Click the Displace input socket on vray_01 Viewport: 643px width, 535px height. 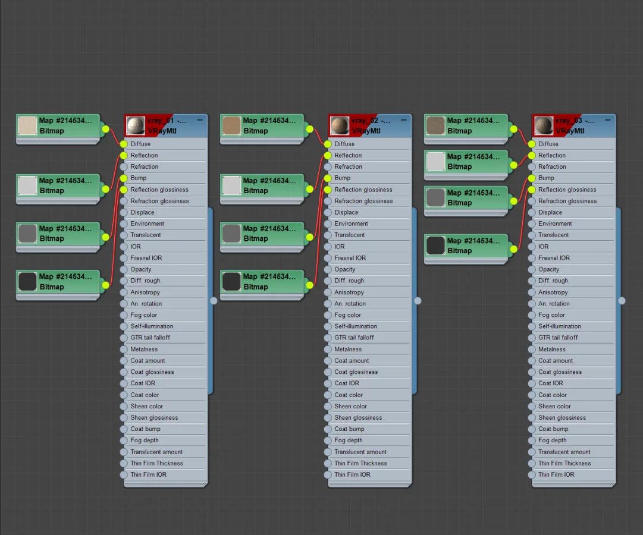tap(124, 212)
